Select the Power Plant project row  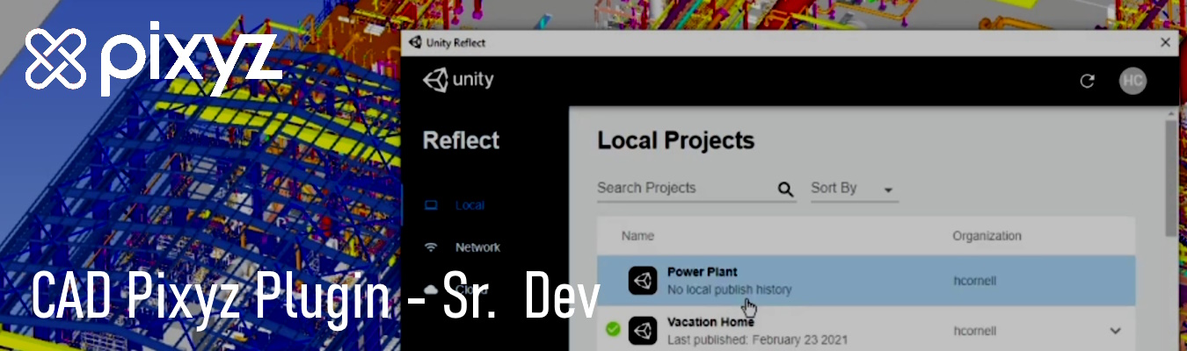click(866, 281)
